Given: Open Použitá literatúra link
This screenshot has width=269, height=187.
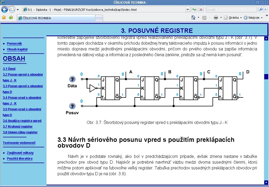Looking at the screenshot, I should (19, 159).
